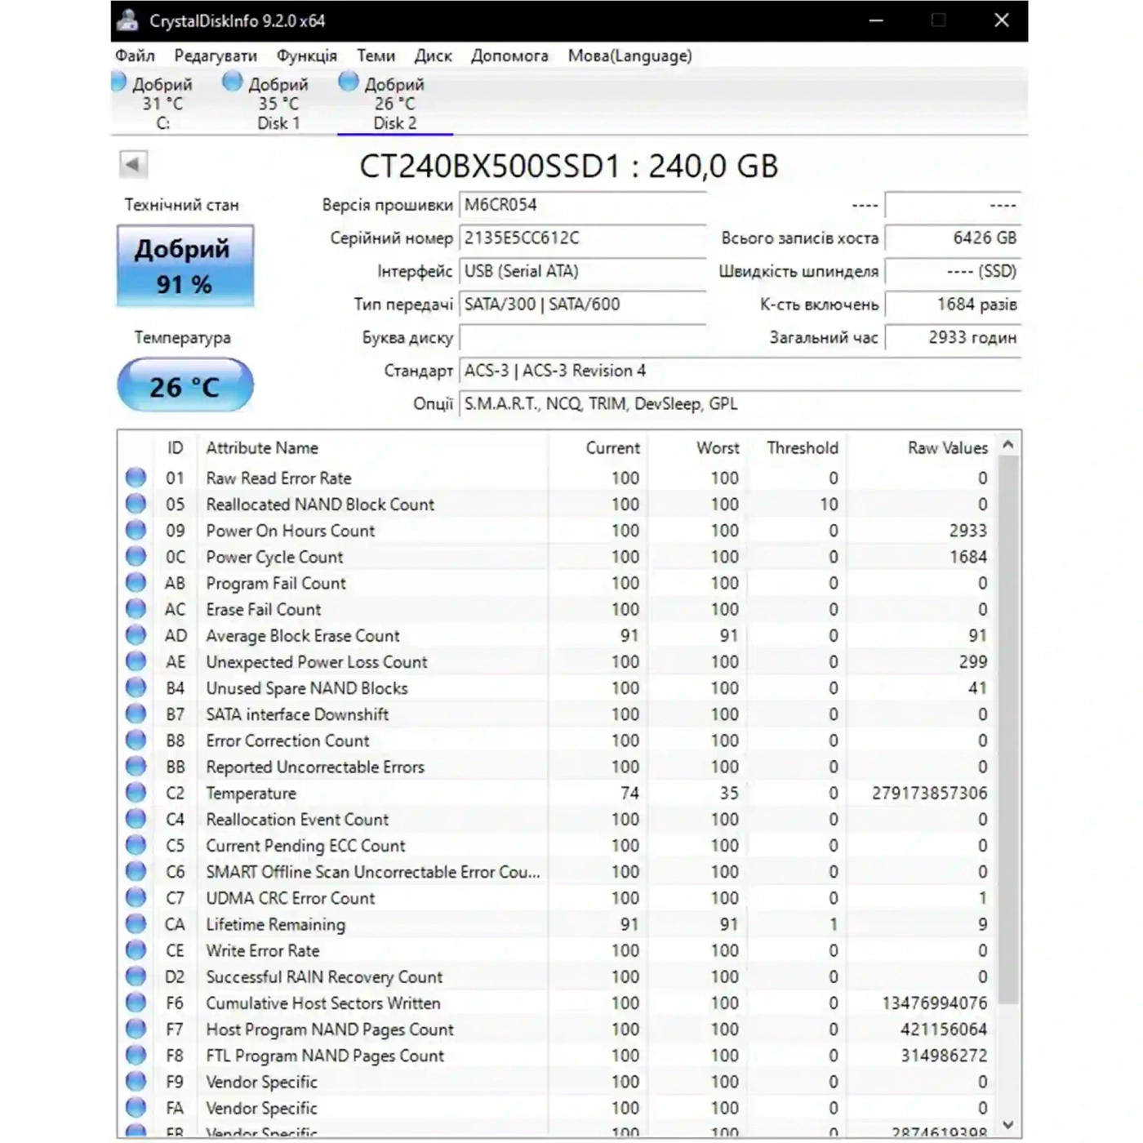This screenshot has height=1143, width=1143.
Task: Click the interface field USB (Serial ATA)
Action: (x=583, y=271)
